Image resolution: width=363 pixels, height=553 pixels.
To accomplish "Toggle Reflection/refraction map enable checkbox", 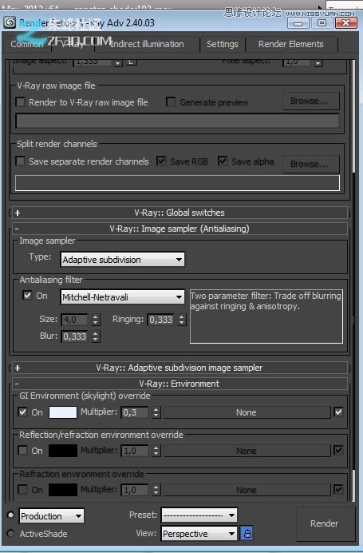I will [x=338, y=450].
